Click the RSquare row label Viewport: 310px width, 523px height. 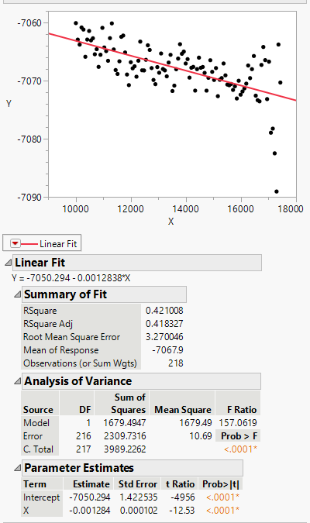point(40,311)
